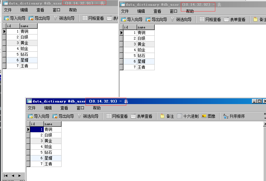
Task: Switch to Grid View in 10.14.32.91 window
Action: pos(93,18)
